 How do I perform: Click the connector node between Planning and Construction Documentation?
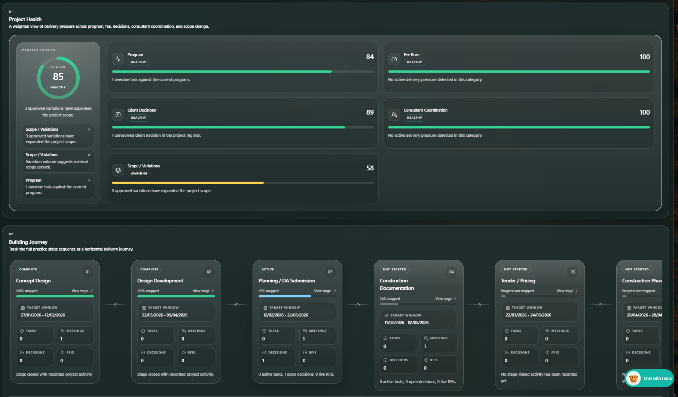pos(357,304)
